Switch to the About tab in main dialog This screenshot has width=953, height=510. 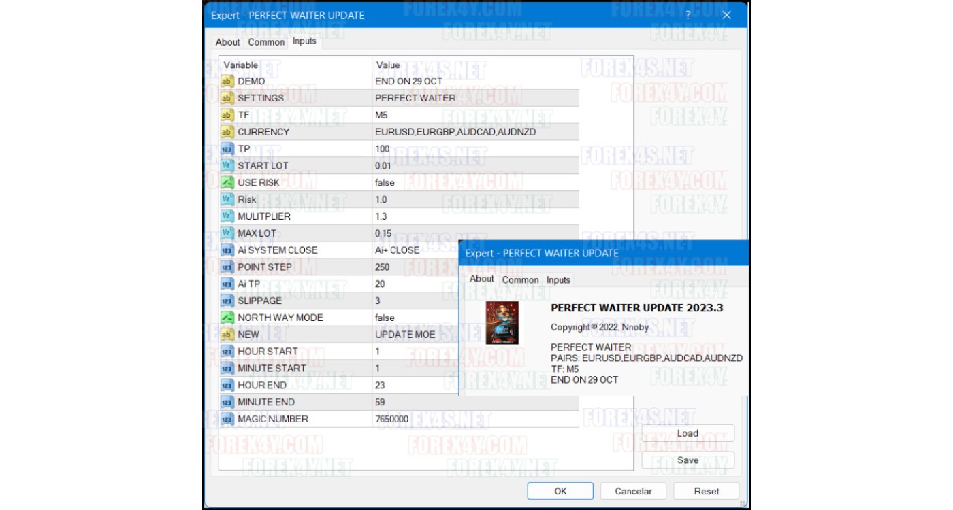coord(227,42)
